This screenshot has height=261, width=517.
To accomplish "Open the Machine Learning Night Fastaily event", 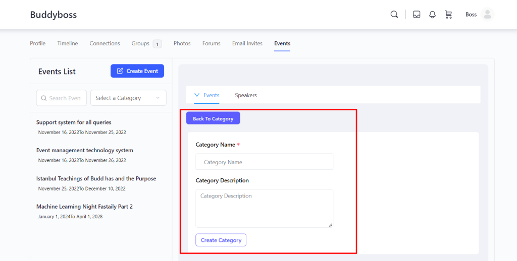I will click(84, 207).
